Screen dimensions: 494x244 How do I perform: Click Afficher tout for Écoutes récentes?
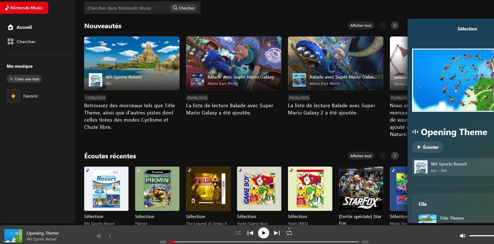(x=361, y=156)
